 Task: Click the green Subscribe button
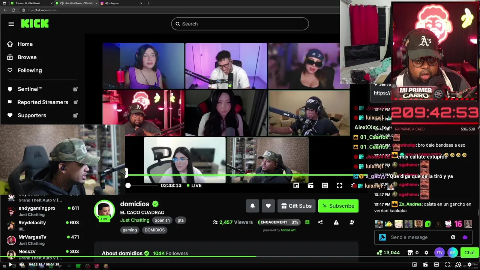pyautogui.click(x=338, y=206)
